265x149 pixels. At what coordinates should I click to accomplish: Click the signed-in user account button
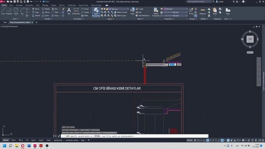click(x=220, y=2)
